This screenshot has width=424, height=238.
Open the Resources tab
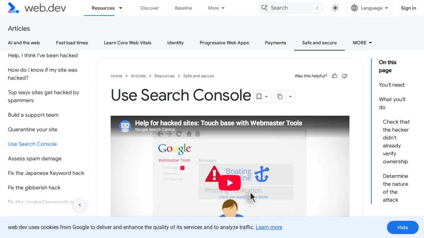point(103,8)
